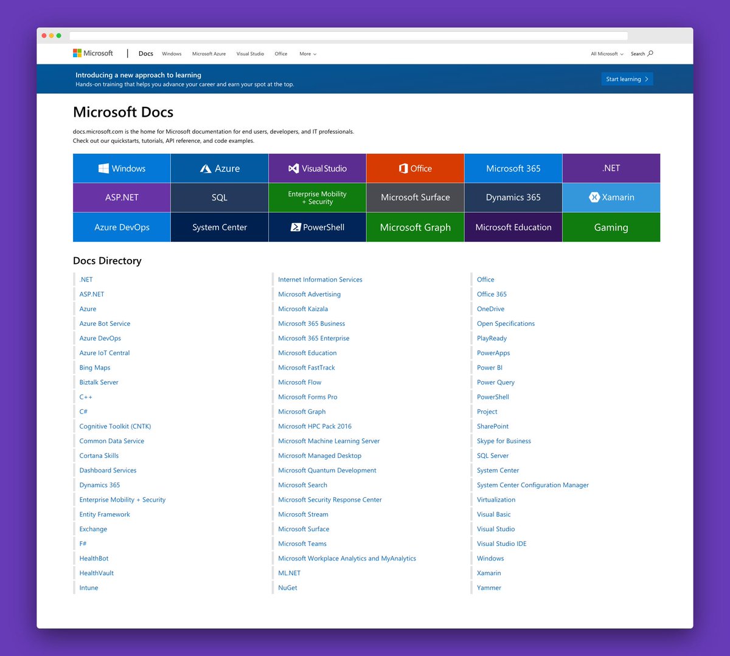Open the SQL tile
The image size is (730, 656).
coord(220,198)
